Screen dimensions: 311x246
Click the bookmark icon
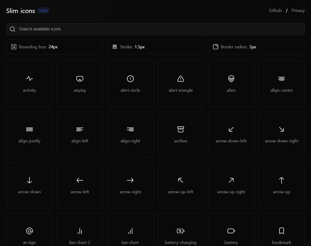point(282,231)
